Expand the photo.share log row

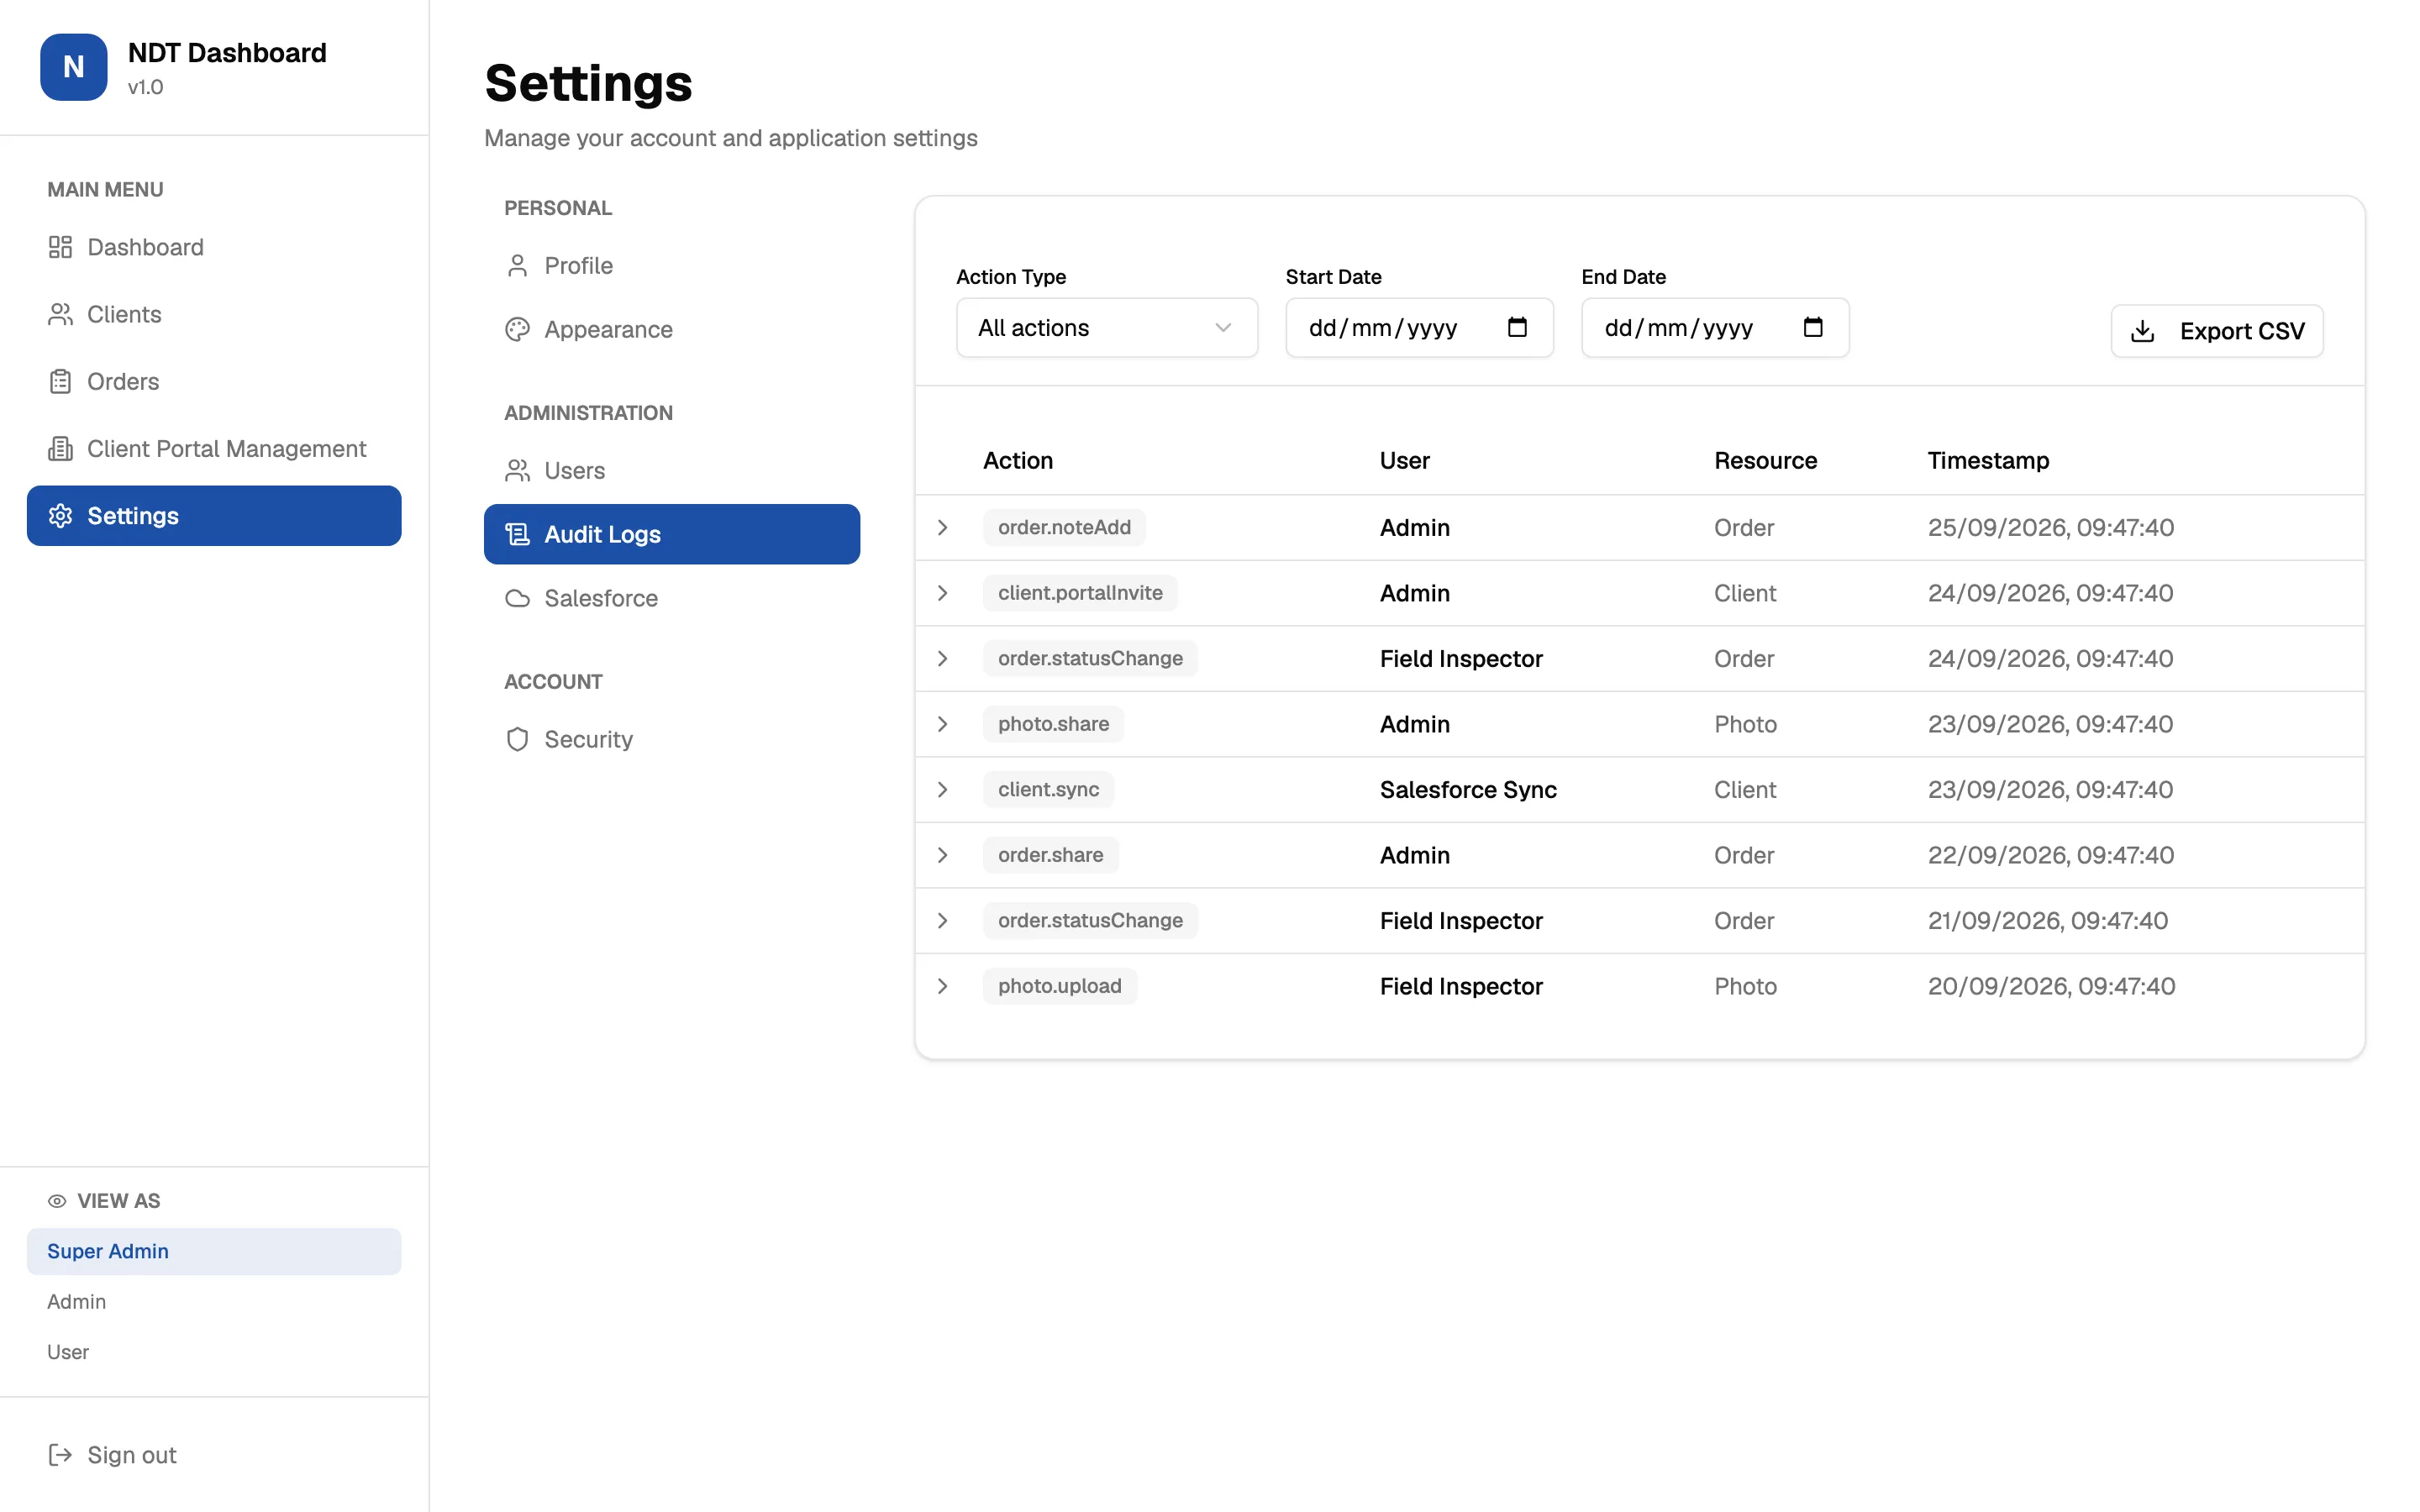point(942,724)
